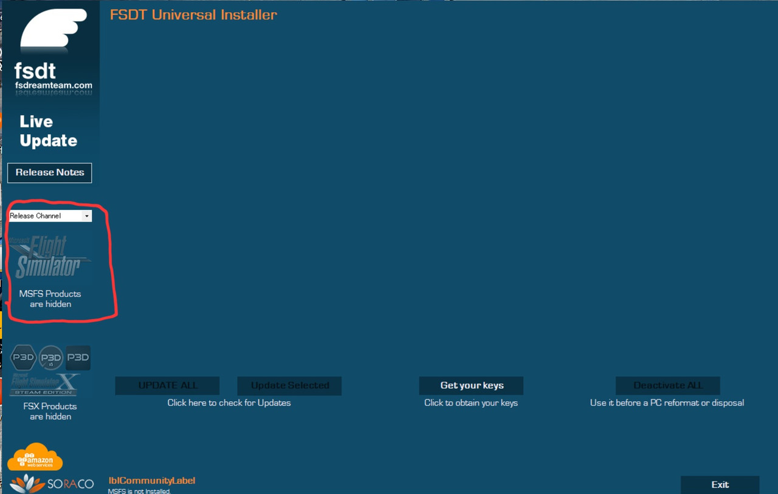This screenshot has height=494, width=778.
Task: Open the Release Channel dropdown
Action: [x=50, y=215]
